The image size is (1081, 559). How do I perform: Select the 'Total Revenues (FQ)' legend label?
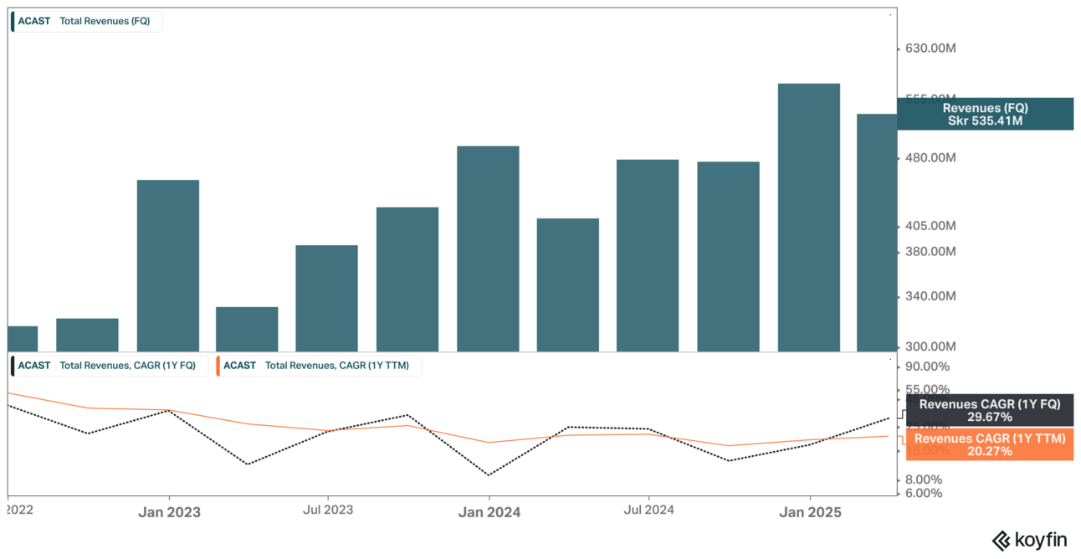pyautogui.click(x=105, y=22)
